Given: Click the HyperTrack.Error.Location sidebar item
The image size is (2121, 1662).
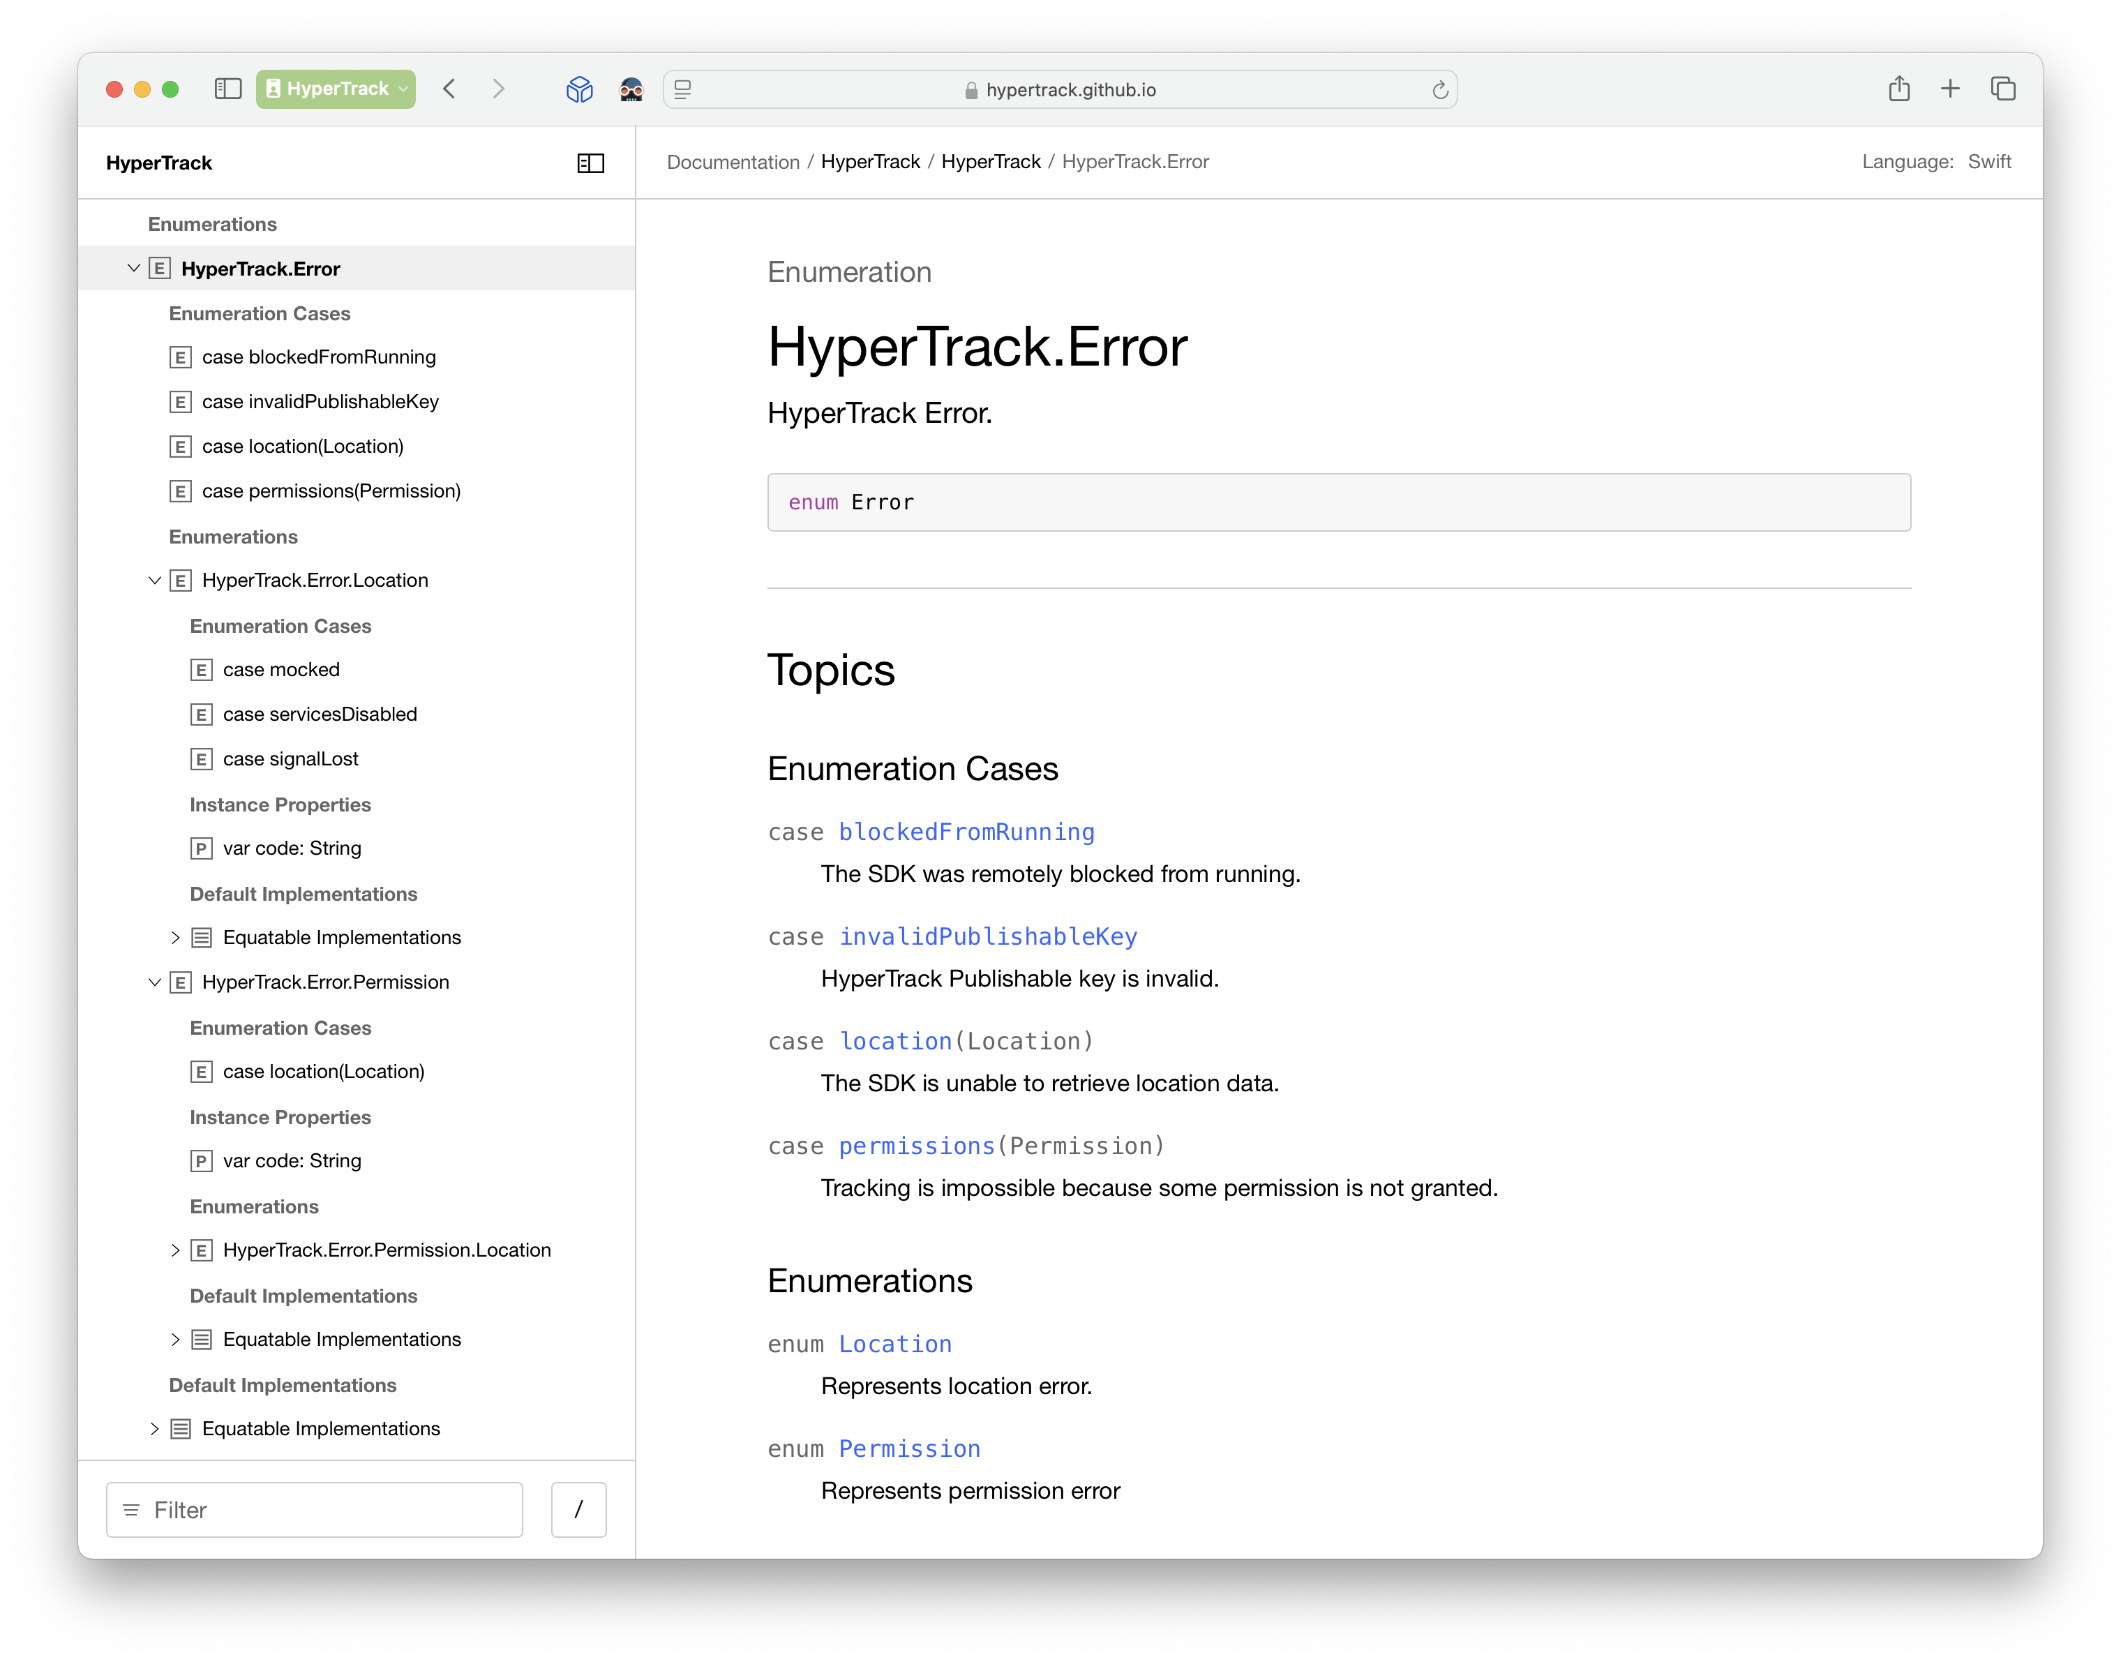Looking at the screenshot, I should point(314,580).
